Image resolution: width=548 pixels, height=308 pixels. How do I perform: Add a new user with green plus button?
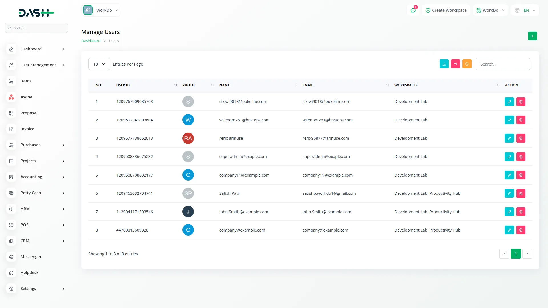coord(533,36)
